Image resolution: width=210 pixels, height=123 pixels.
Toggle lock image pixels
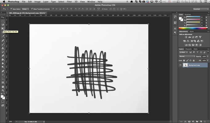(x=187, y=61)
